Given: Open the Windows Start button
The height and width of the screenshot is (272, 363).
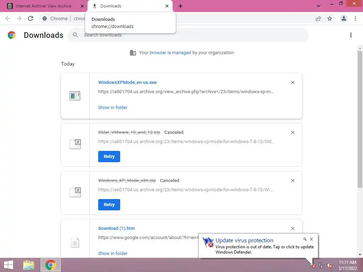Looking at the screenshot, I should (9, 265).
